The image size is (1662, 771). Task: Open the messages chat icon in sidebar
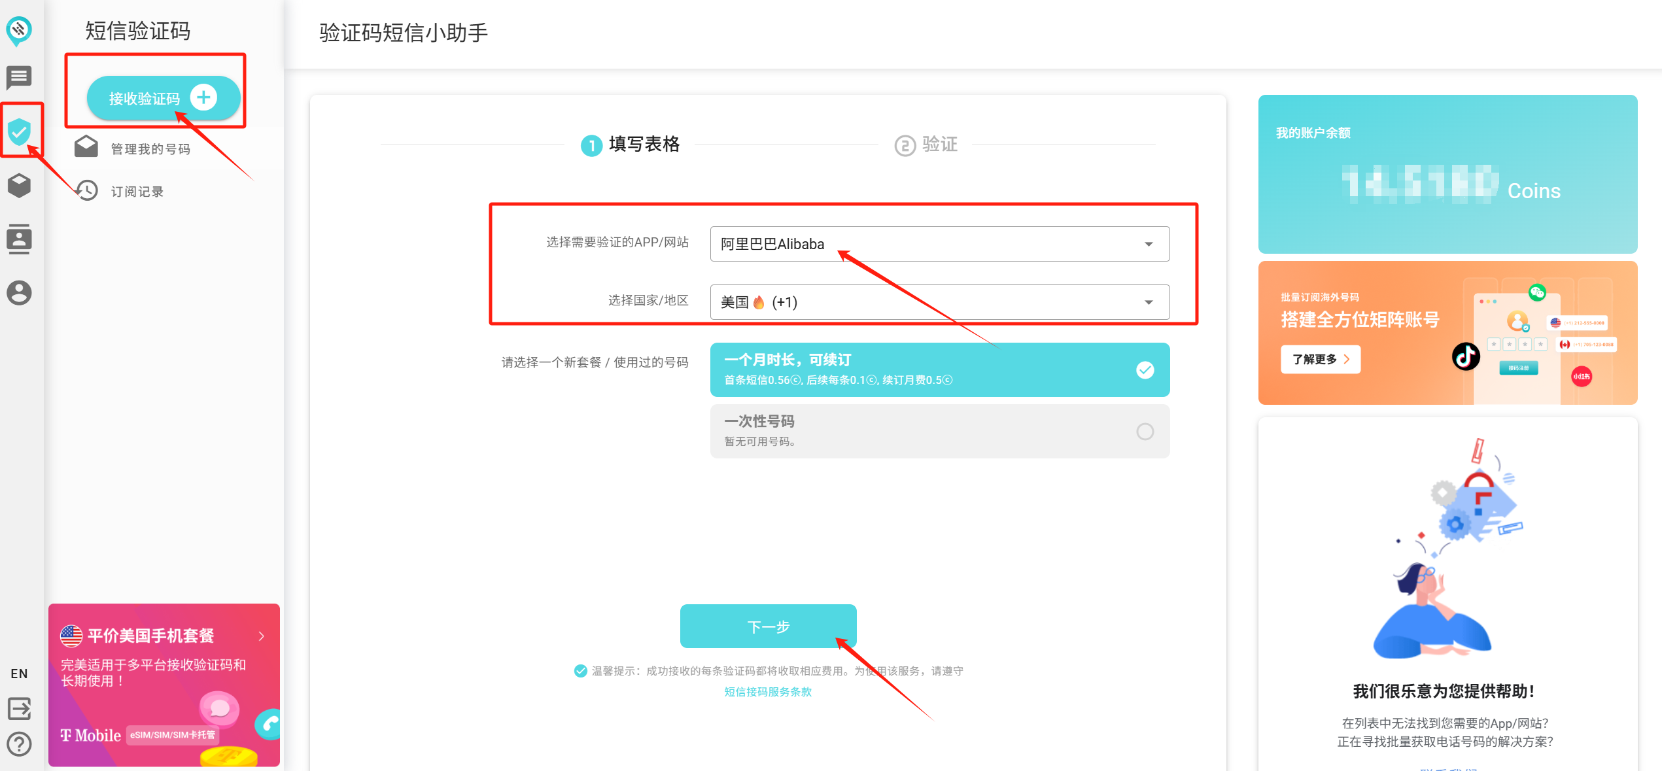tap(19, 78)
